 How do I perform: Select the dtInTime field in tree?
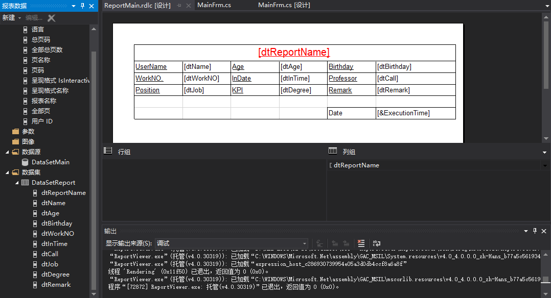click(54, 243)
